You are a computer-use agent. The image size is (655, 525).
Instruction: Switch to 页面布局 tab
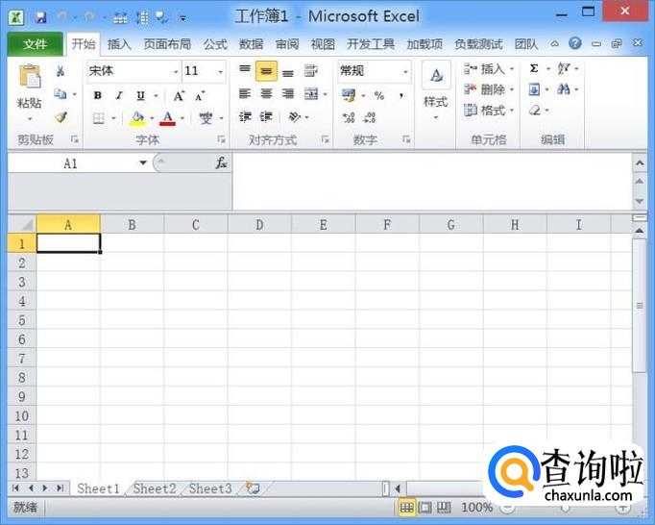point(167,44)
